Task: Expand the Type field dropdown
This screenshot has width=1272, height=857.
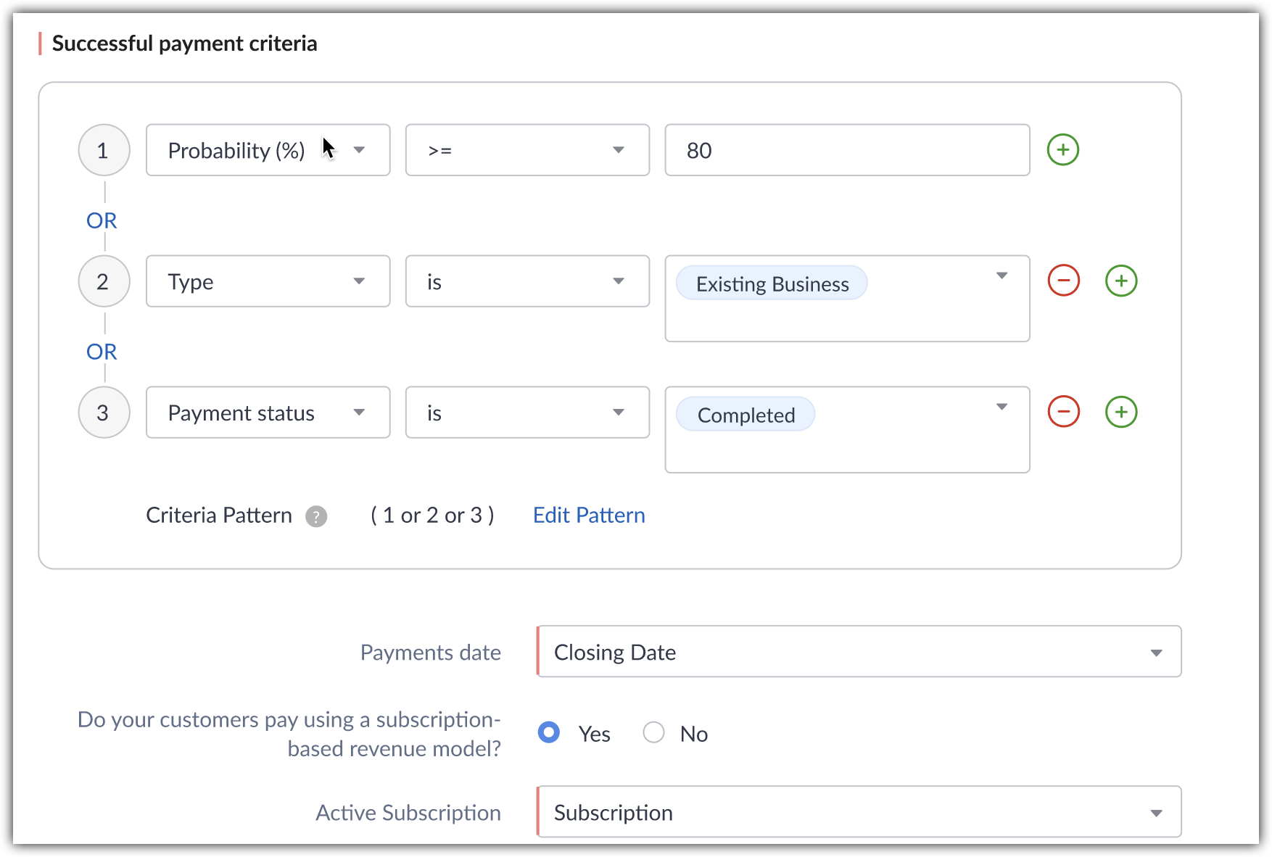Action: [x=268, y=281]
